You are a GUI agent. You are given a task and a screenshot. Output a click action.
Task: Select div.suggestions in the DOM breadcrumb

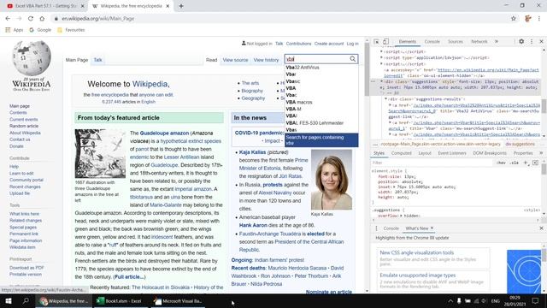(520, 144)
